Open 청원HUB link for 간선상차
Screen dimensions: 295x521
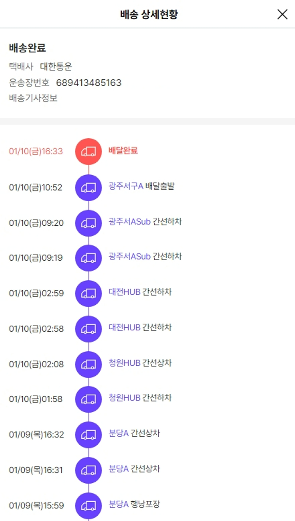point(124,363)
